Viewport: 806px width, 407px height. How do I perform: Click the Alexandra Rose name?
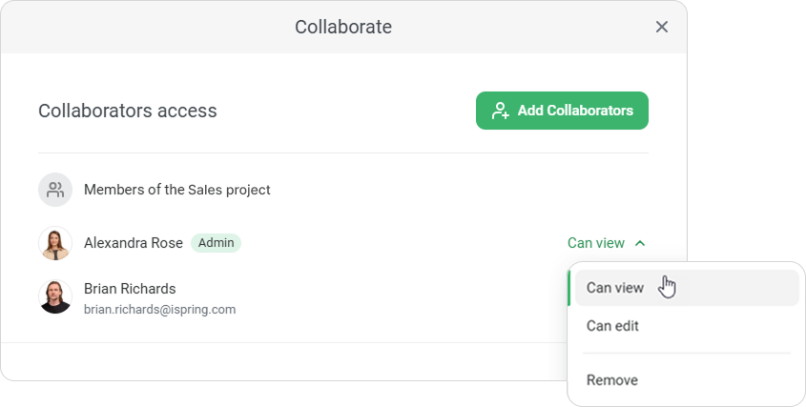(x=133, y=243)
